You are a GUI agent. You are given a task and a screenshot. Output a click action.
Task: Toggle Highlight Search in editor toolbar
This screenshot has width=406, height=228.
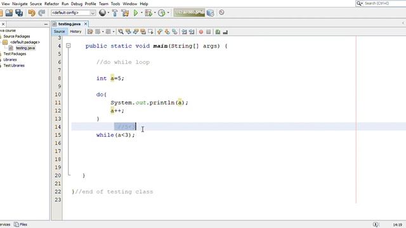point(143,32)
